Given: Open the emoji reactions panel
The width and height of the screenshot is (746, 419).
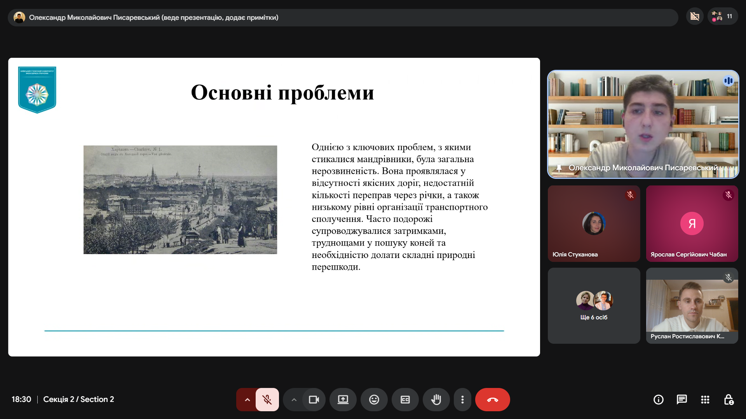Looking at the screenshot, I should (x=374, y=400).
